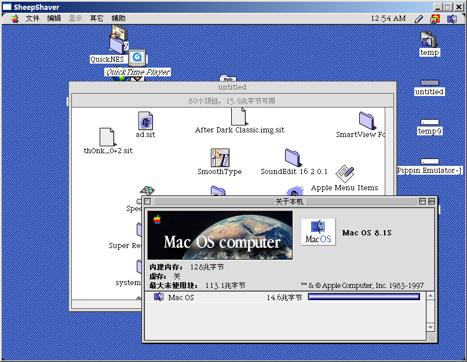467x362 pixels.
Task: Click the Mac OS memory usage bar
Action: [x=364, y=297]
